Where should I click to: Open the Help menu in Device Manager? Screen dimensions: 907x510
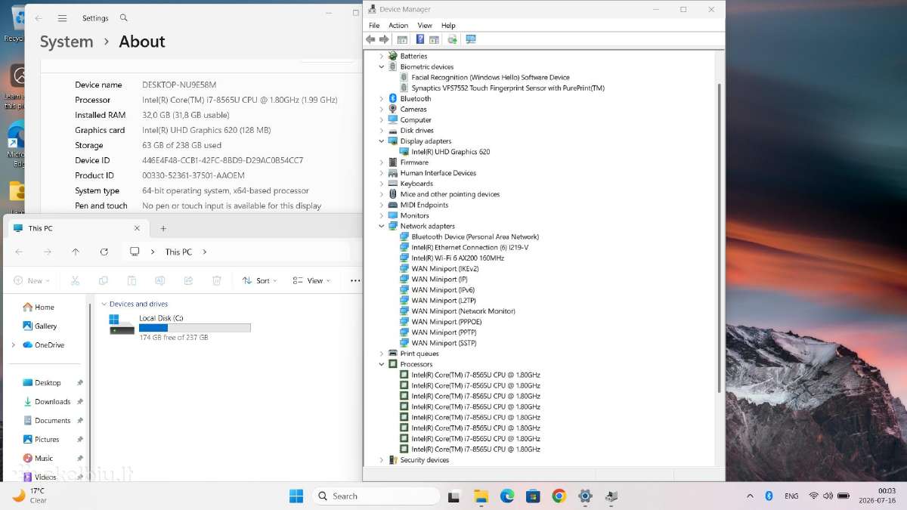[x=448, y=25]
